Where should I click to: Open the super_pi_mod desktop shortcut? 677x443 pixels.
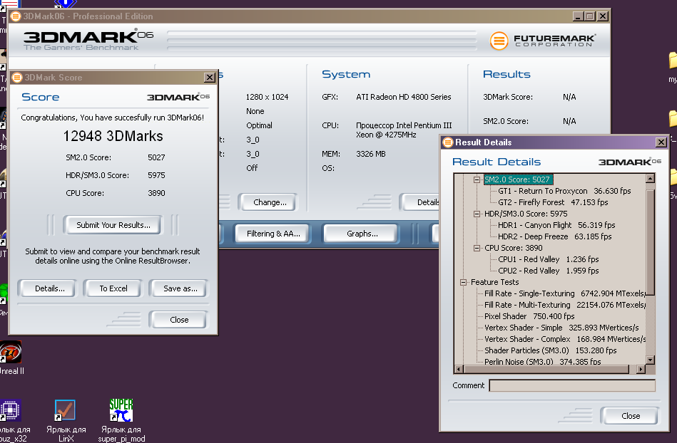click(121, 410)
